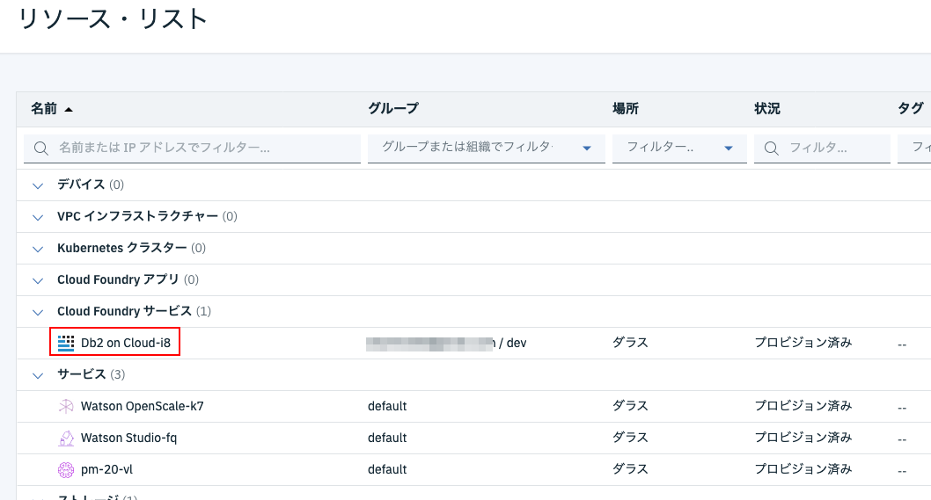Click 'default' group in Watson OpenScale-k7 row
Image resolution: width=931 pixels, height=500 pixels.
(x=387, y=406)
